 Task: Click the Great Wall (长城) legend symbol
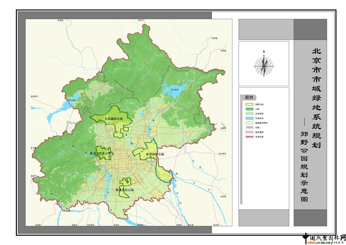250,127
